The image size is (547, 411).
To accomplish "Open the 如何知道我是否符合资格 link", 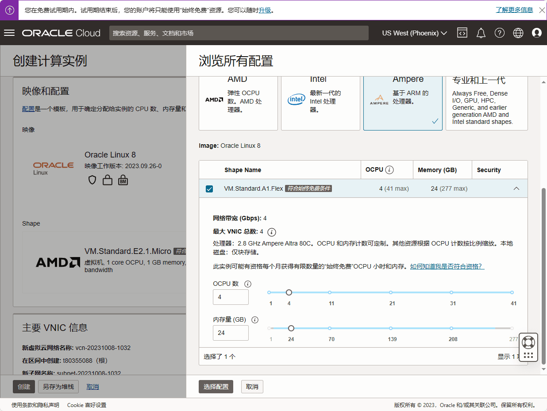I will (x=447, y=266).
